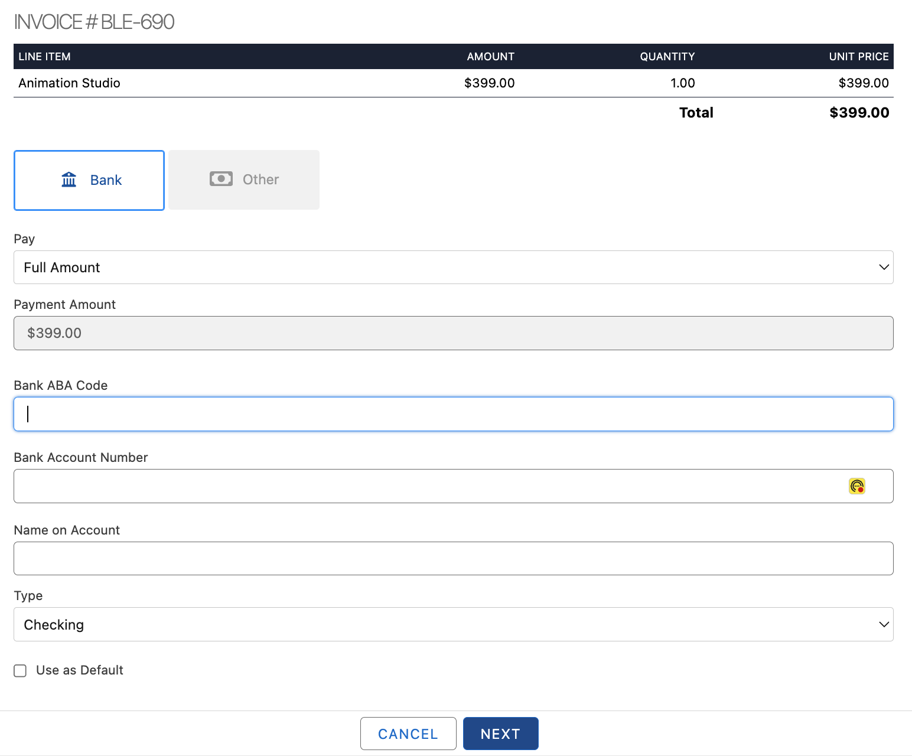Image resolution: width=912 pixels, height=756 pixels.
Task: Expand the Type dropdown showing Checking
Action: (452, 624)
